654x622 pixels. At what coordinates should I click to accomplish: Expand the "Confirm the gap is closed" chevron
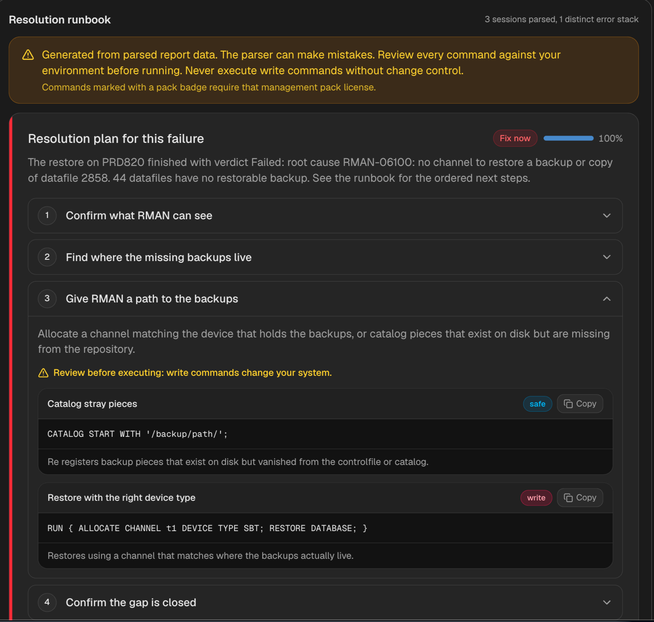point(607,602)
